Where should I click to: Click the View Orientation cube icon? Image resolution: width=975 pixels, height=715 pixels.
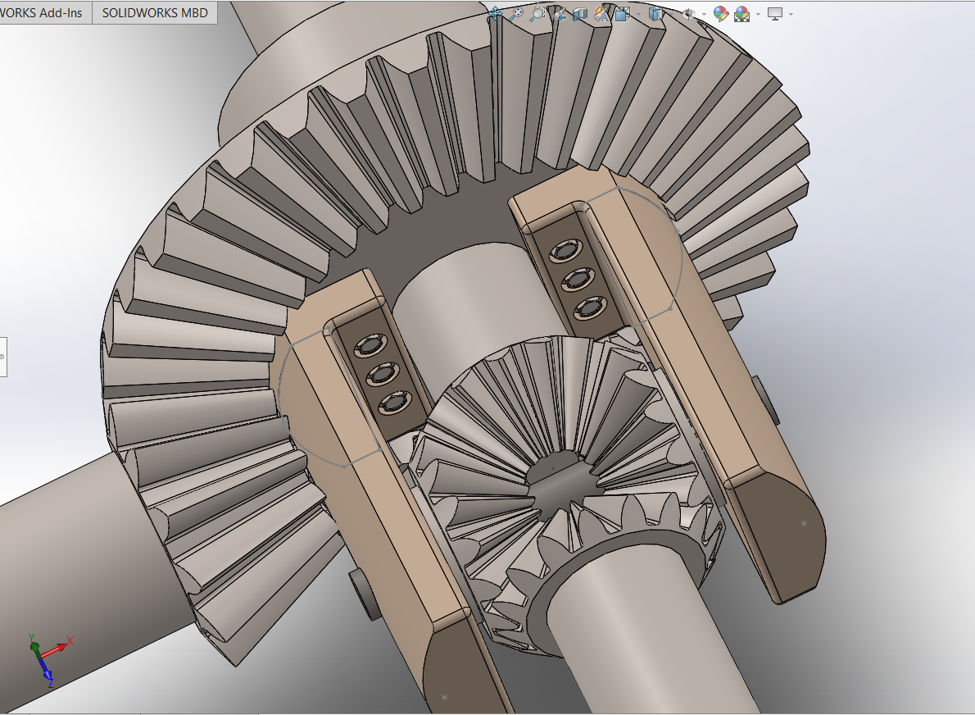622,14
